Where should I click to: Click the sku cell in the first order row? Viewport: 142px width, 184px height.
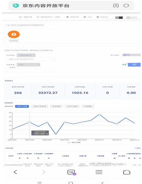click(66, 165)
